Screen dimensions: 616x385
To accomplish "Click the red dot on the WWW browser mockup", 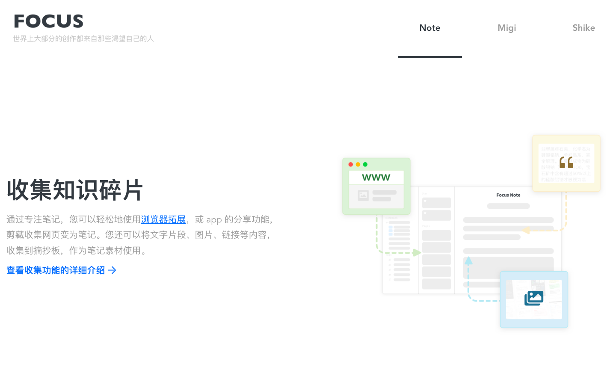I will point(350,164).
